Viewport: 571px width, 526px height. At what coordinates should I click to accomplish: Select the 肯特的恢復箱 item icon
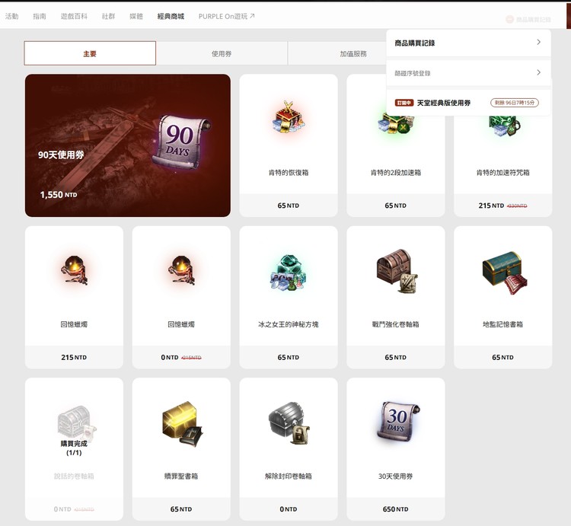pos(289,117)
